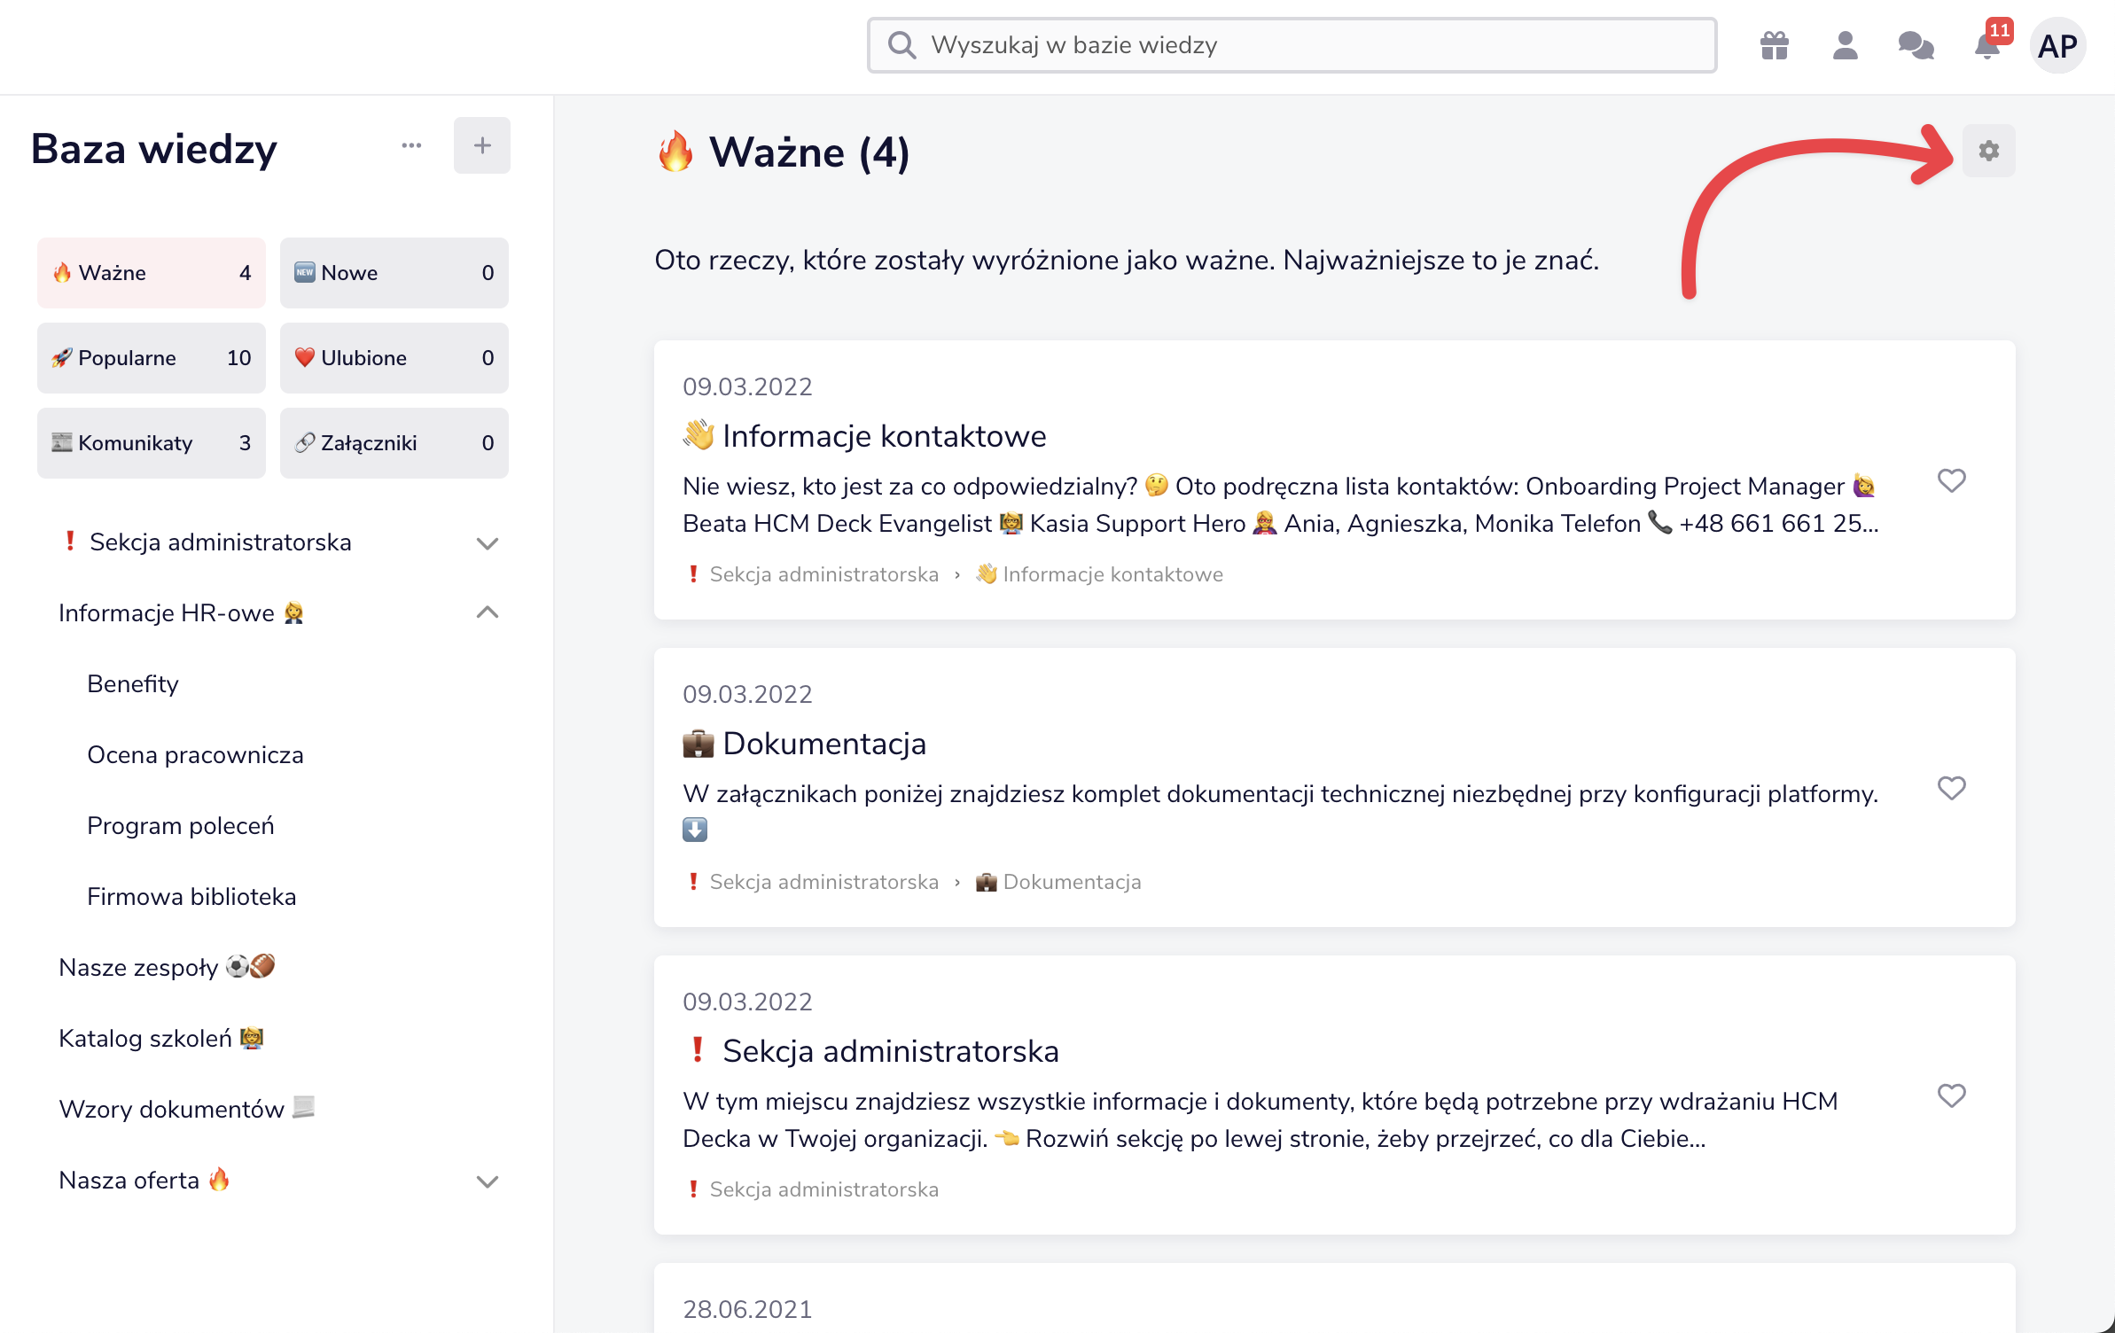The height and width of the screenshot is (1333, 2115).
Task: Click the plus button next to Baza wiedzy
Action: [481, 145]
